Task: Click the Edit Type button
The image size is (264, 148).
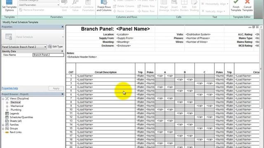Action: (55, 46)
